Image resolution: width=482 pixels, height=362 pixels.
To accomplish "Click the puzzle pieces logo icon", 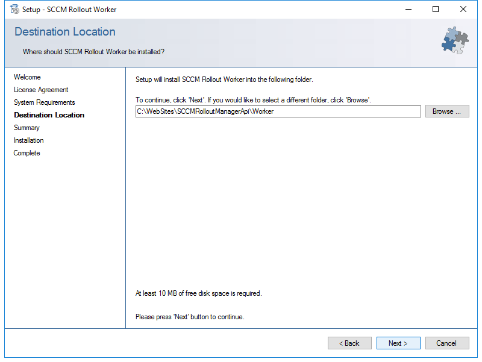I will pos(455,40).
